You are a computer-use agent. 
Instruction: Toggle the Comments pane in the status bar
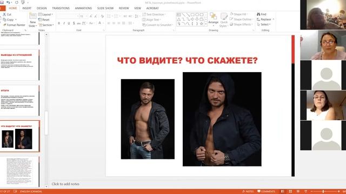click(267, 191)
